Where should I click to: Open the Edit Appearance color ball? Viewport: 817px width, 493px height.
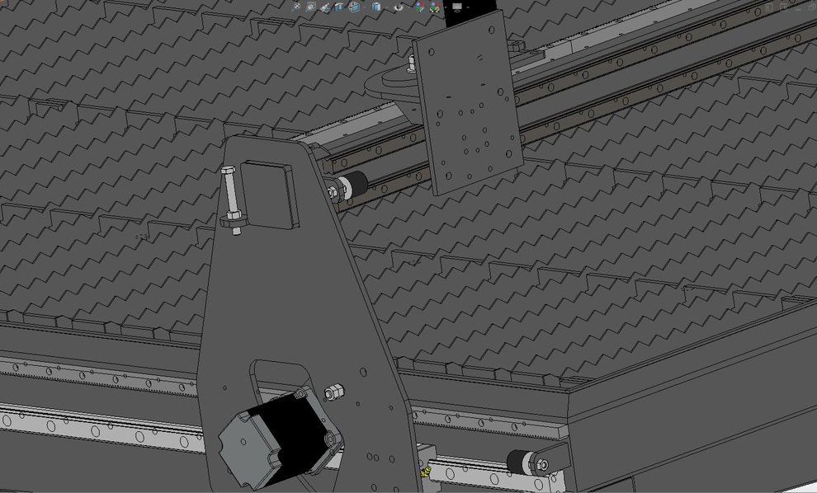[419, 7]
